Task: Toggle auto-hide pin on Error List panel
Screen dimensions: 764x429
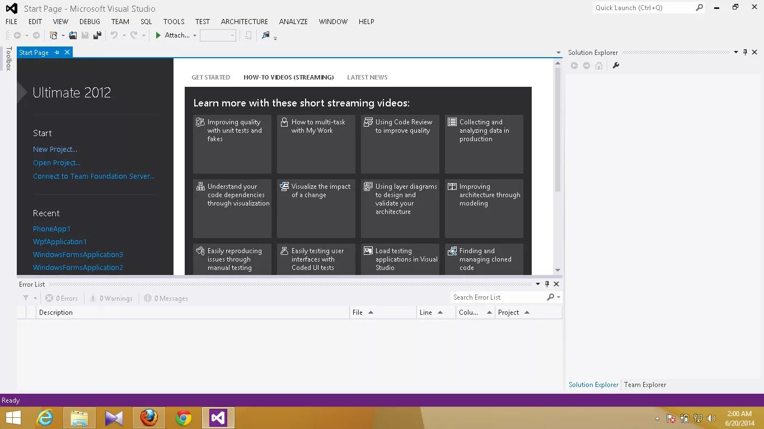Action: 547,284
